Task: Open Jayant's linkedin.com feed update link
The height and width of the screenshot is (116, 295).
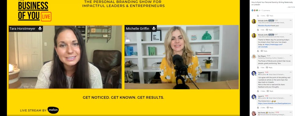Action: 274,103
